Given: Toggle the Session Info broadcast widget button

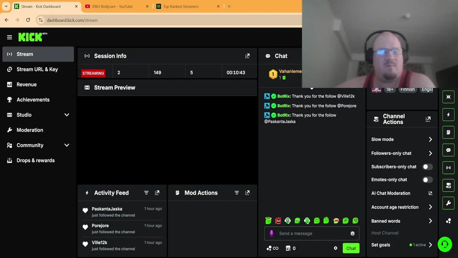Looking at the screenshot, I should click(x=448, y=168).
